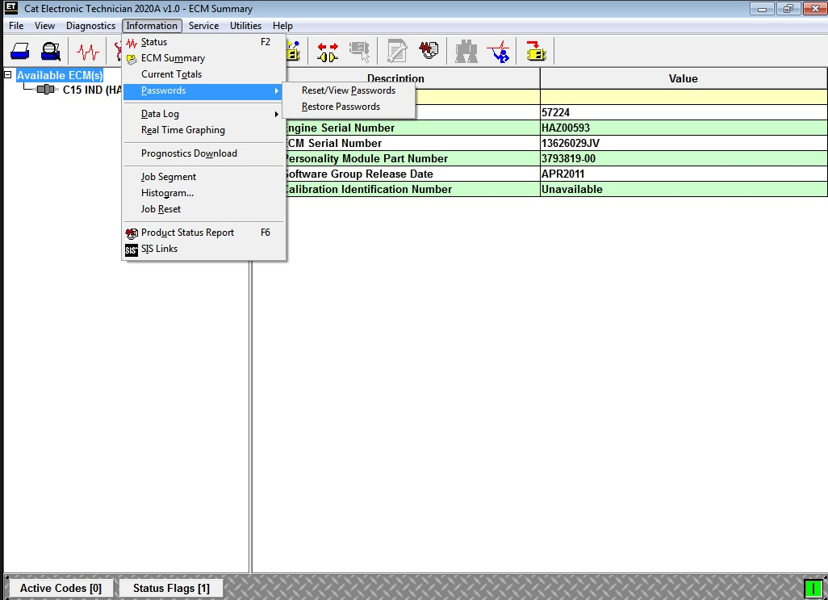Click the Active Codes [0] button
The height and width of the screenshot is (600, 828).
click(x=61, y=588)
